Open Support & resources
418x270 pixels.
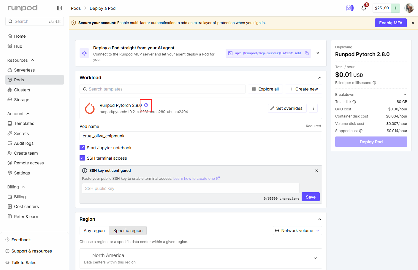pos(29,251)
